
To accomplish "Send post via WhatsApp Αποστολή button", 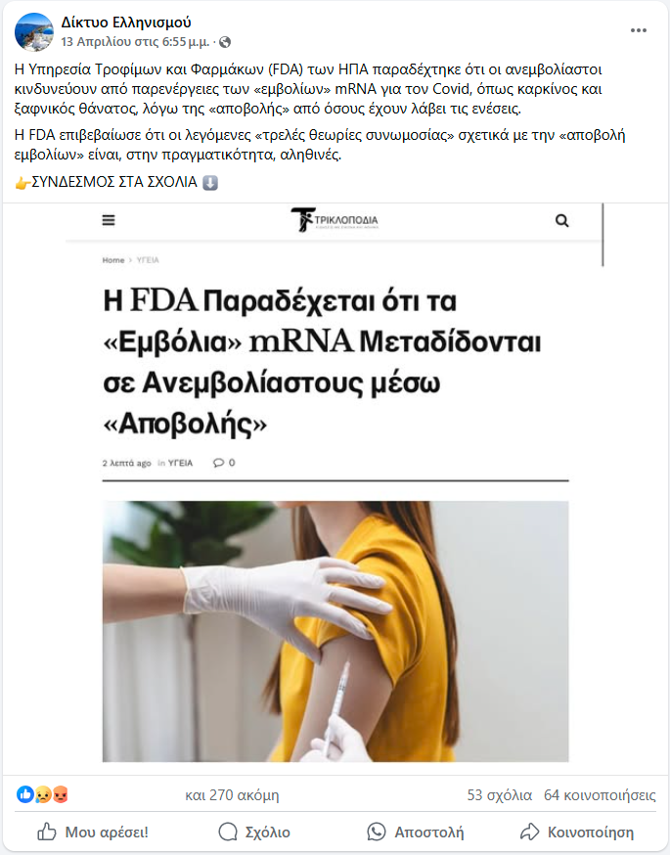I will (416, 832).
